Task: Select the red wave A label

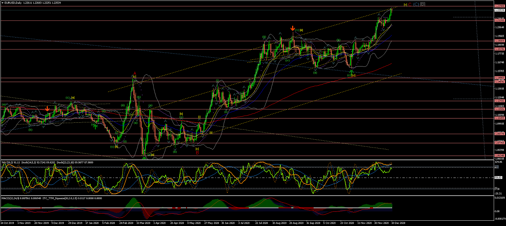Action: tap(135, 73)
